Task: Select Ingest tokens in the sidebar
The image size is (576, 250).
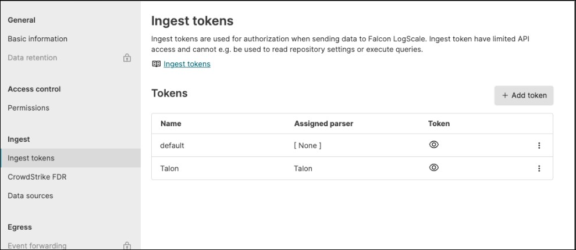Action: click(31, 158)
